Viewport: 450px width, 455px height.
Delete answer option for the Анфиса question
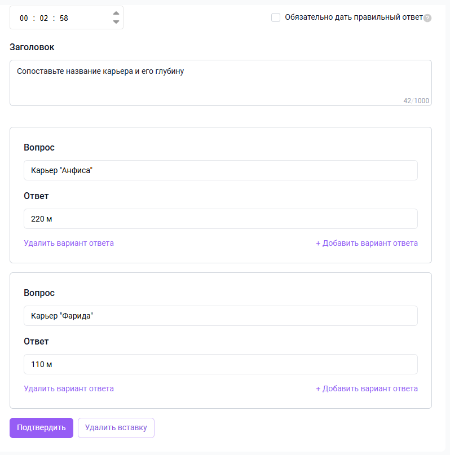[x=69, y=244]
